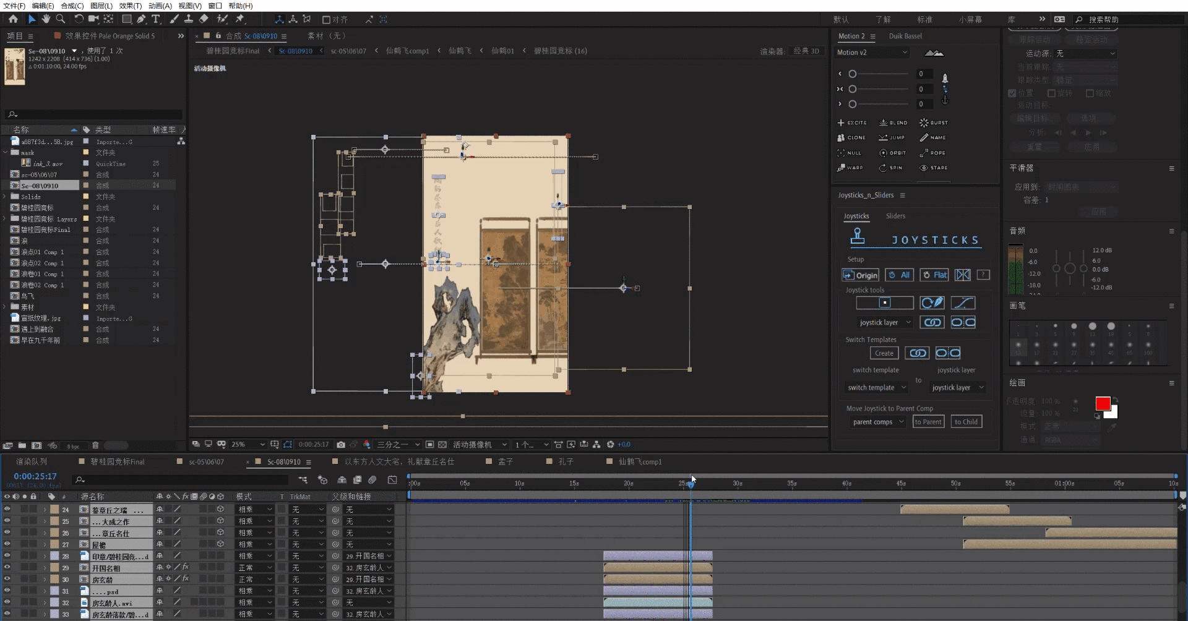Toggle 3D layer cube for layer 25
The image size is (1188, 621).
(220, 521)
